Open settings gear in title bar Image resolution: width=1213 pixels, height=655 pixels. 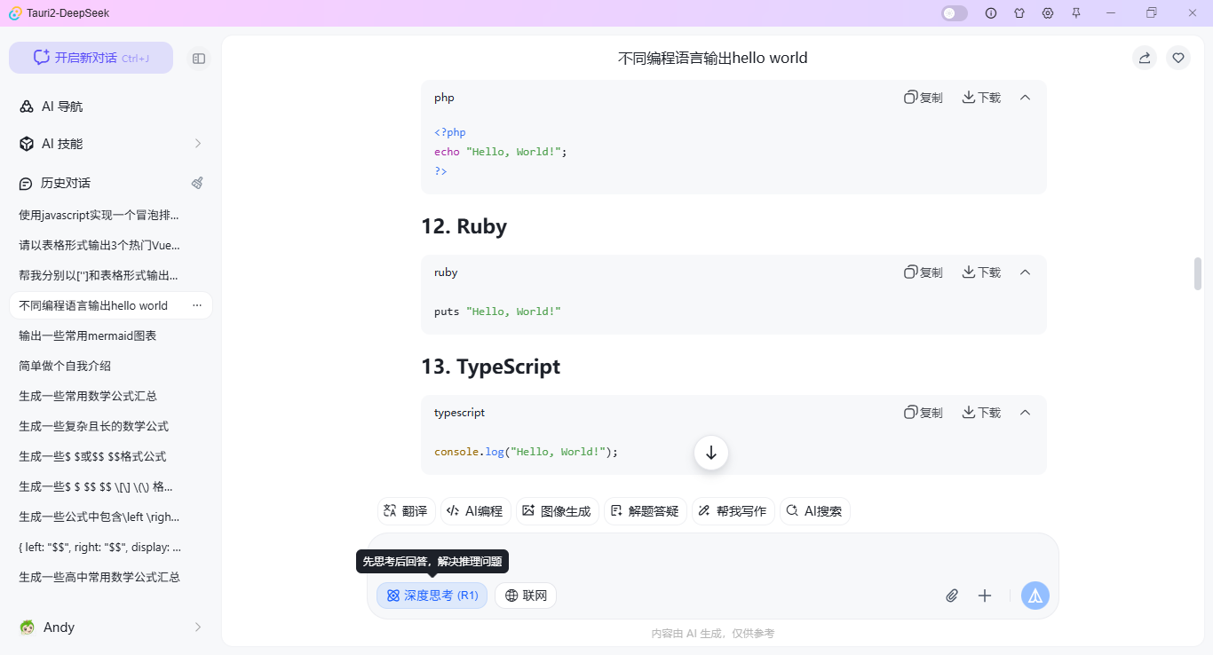pyautogui.click(x=1048, y=13)
